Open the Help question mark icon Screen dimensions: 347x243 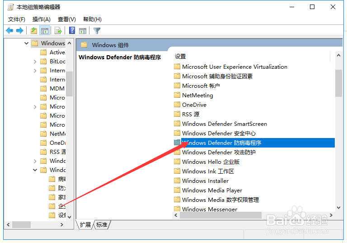click(72, 30)
